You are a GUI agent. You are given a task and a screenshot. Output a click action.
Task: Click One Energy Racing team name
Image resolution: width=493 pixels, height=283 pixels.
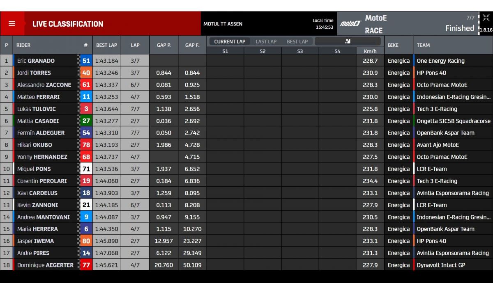pyautogui.click(x=440, y=61)
